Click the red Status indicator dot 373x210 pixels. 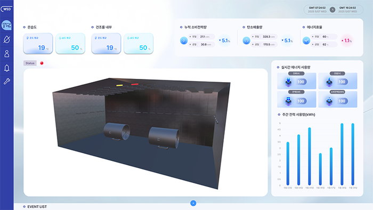(x=42, y=63)
